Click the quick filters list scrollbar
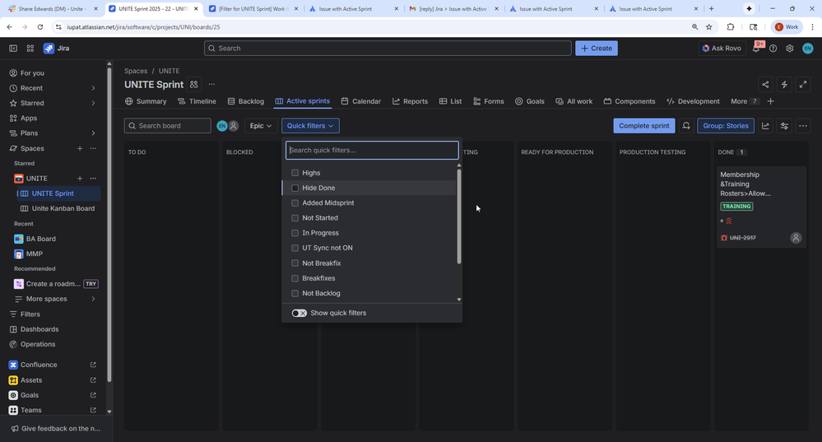The width and height of the screenshot is (822, 442). coord(459,214)
